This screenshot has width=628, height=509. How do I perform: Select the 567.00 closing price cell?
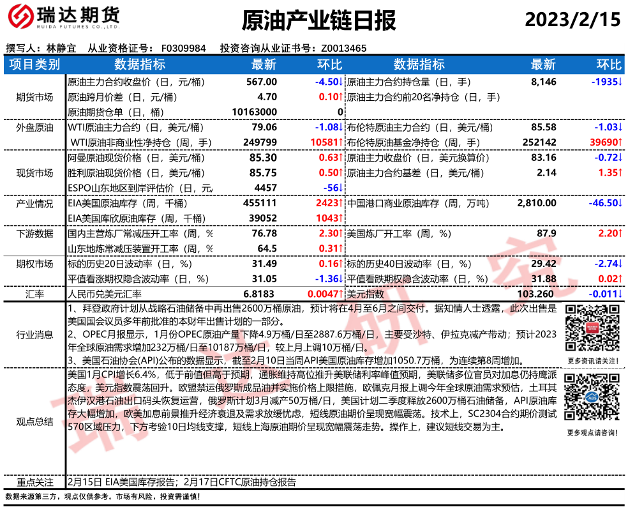point(262,82)
